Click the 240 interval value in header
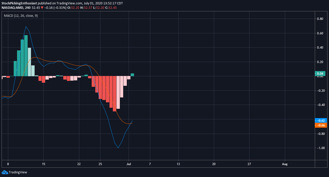 click(x=28, y=7)
